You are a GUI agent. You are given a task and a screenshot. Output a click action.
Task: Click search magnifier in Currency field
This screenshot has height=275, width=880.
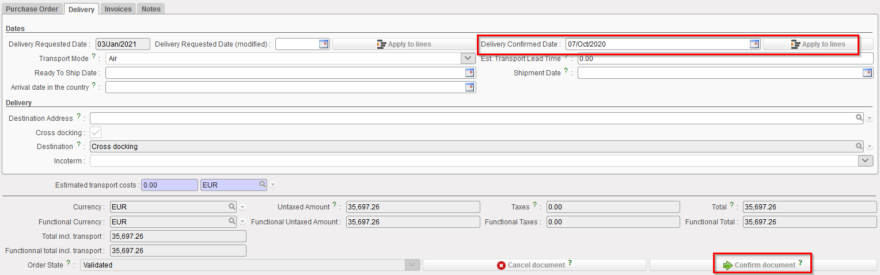click(232, 207)
